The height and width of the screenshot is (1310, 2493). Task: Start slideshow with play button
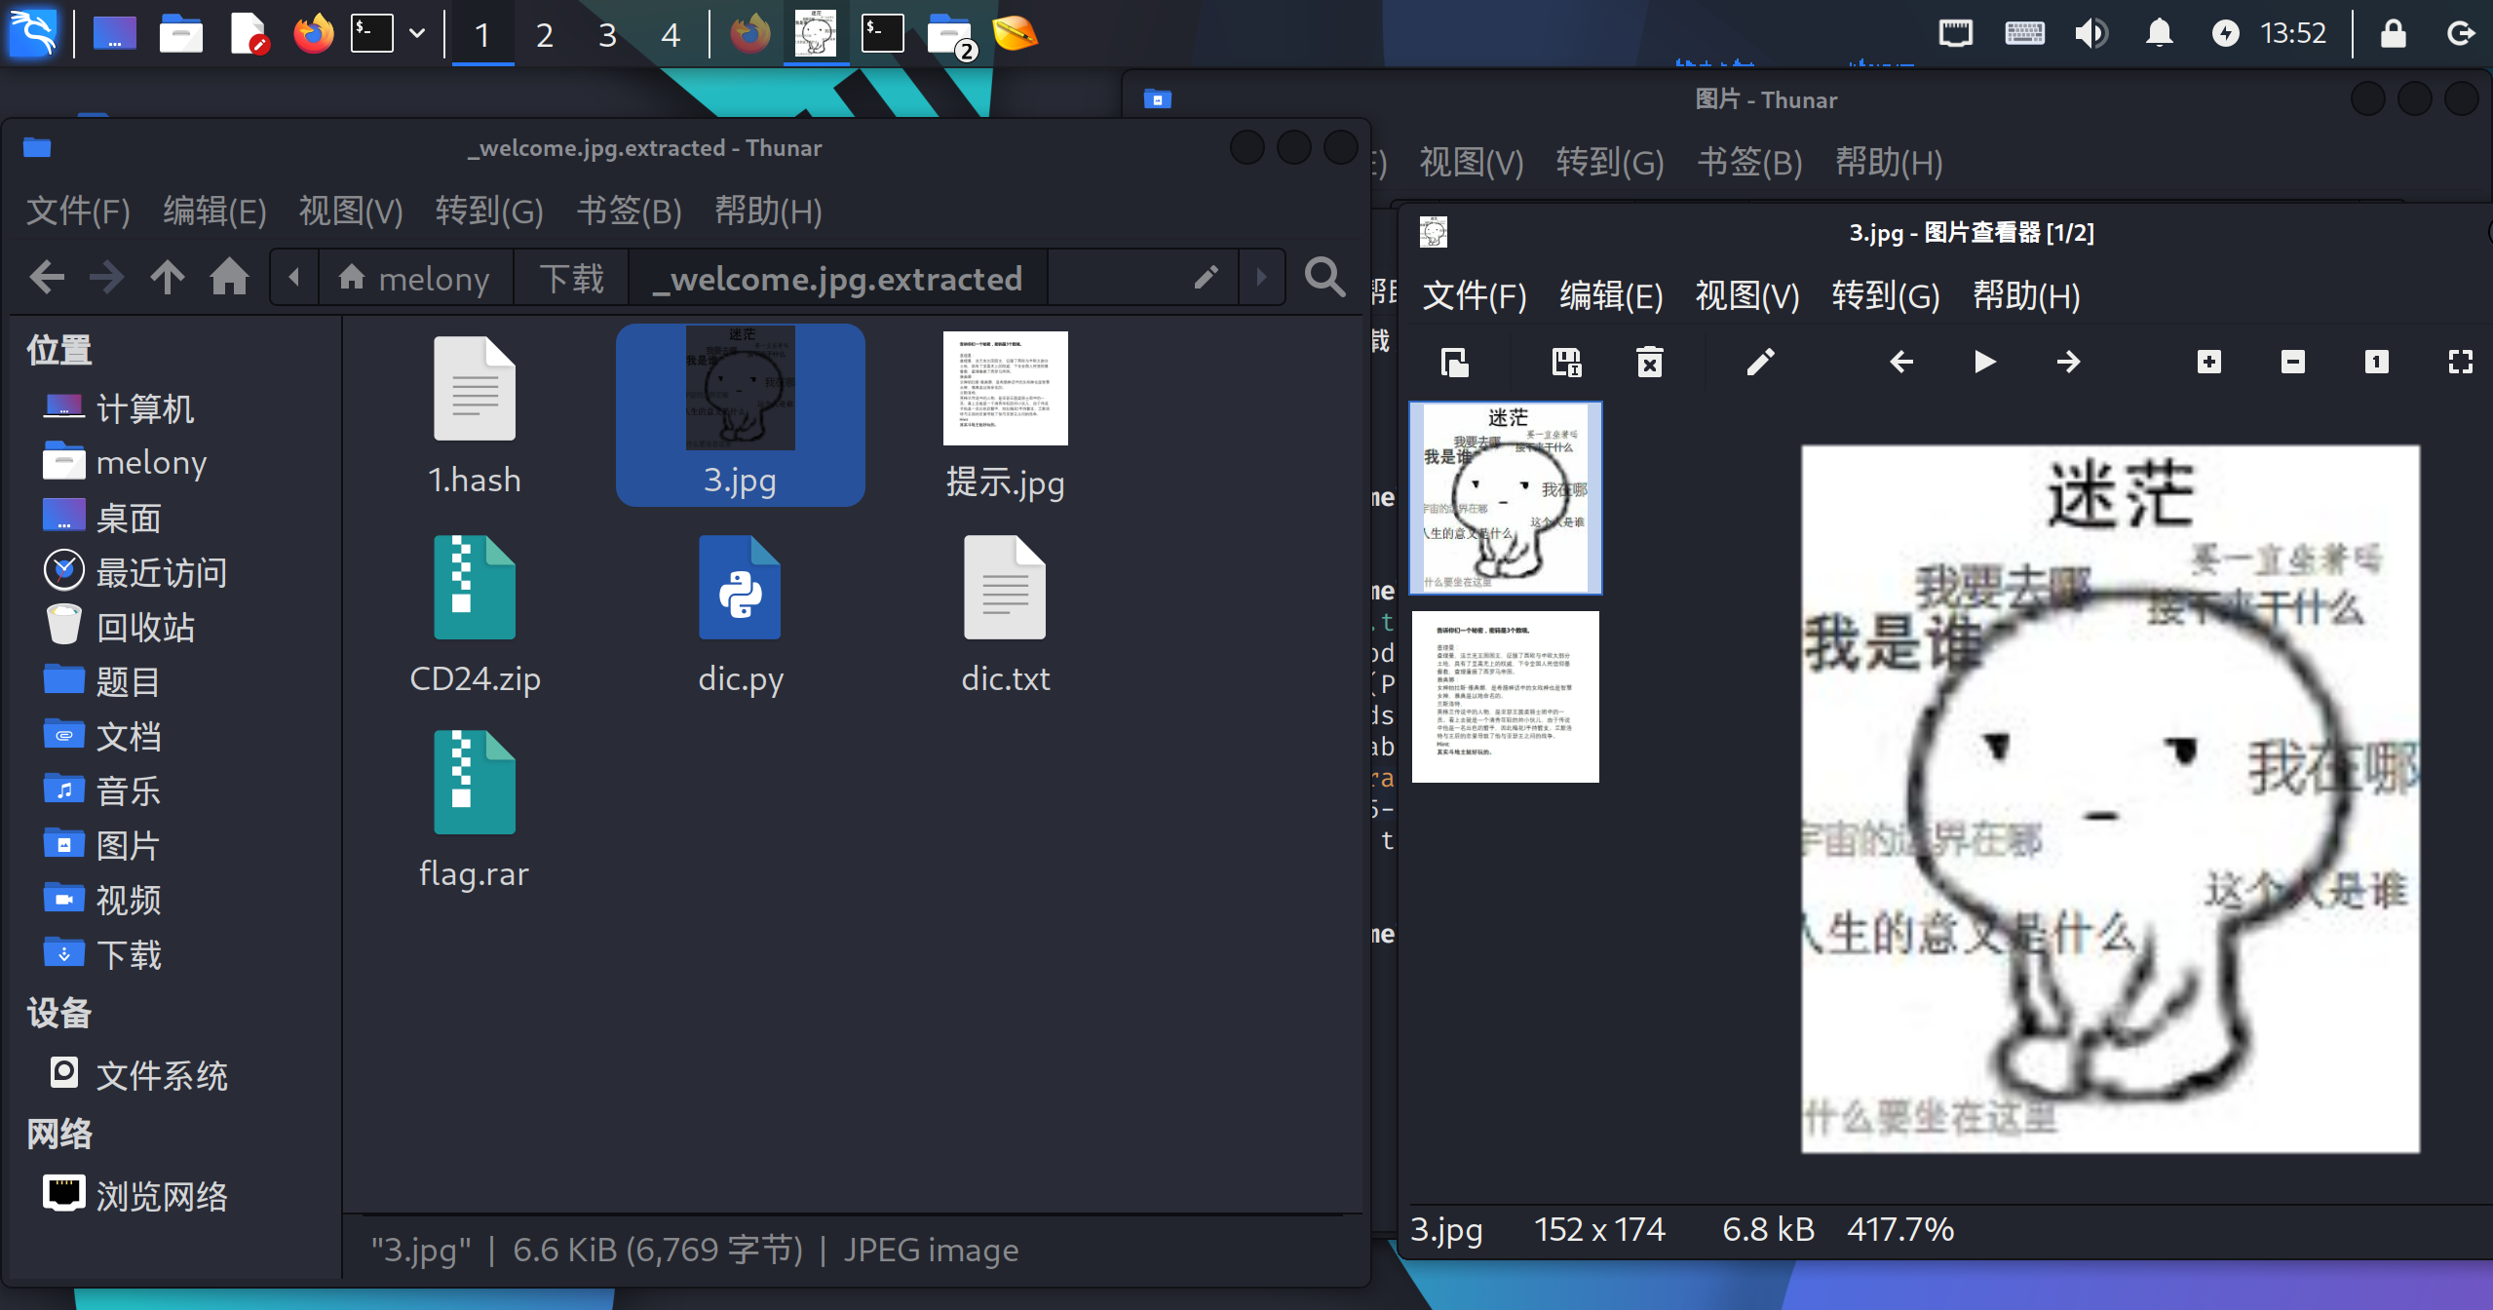click(x=1984, y=363)
